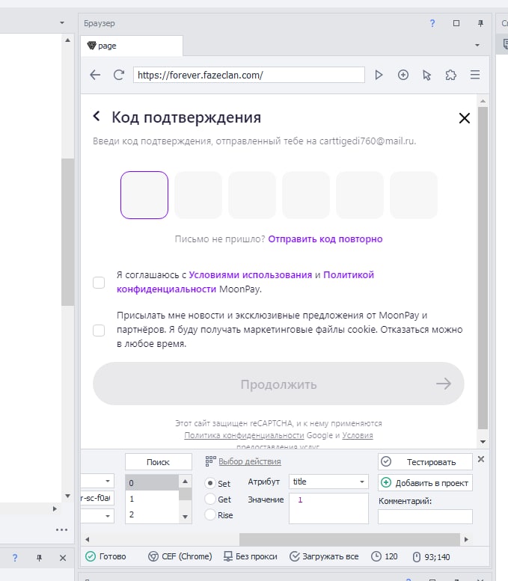Close the verification dialog with X
Image resolution: width=508 pixels, height=581 pixels.
(465, 118)
